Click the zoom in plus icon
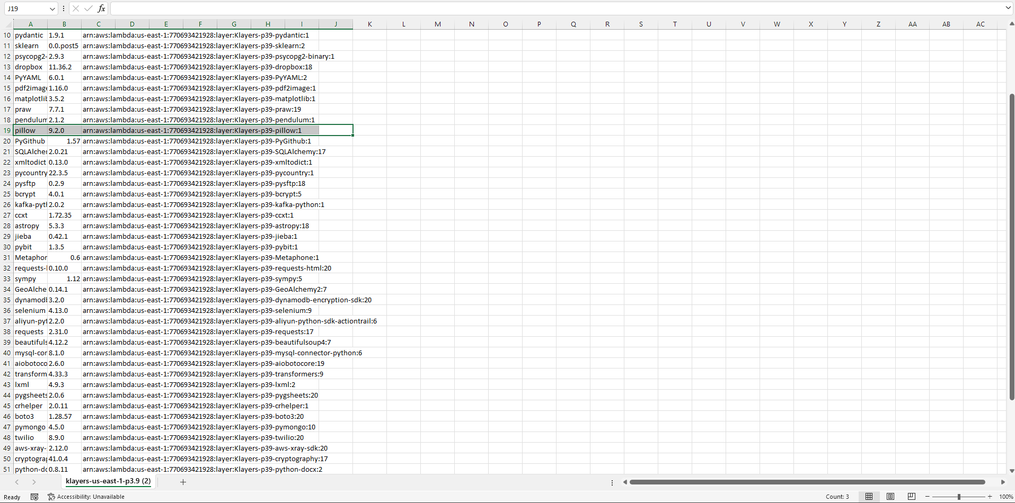The image size is (1015, 503). (990, 497)
